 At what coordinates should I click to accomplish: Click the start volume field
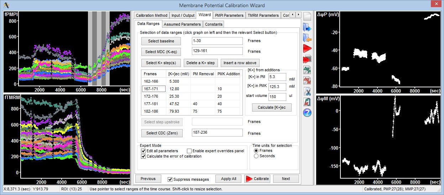click(278, 97)
